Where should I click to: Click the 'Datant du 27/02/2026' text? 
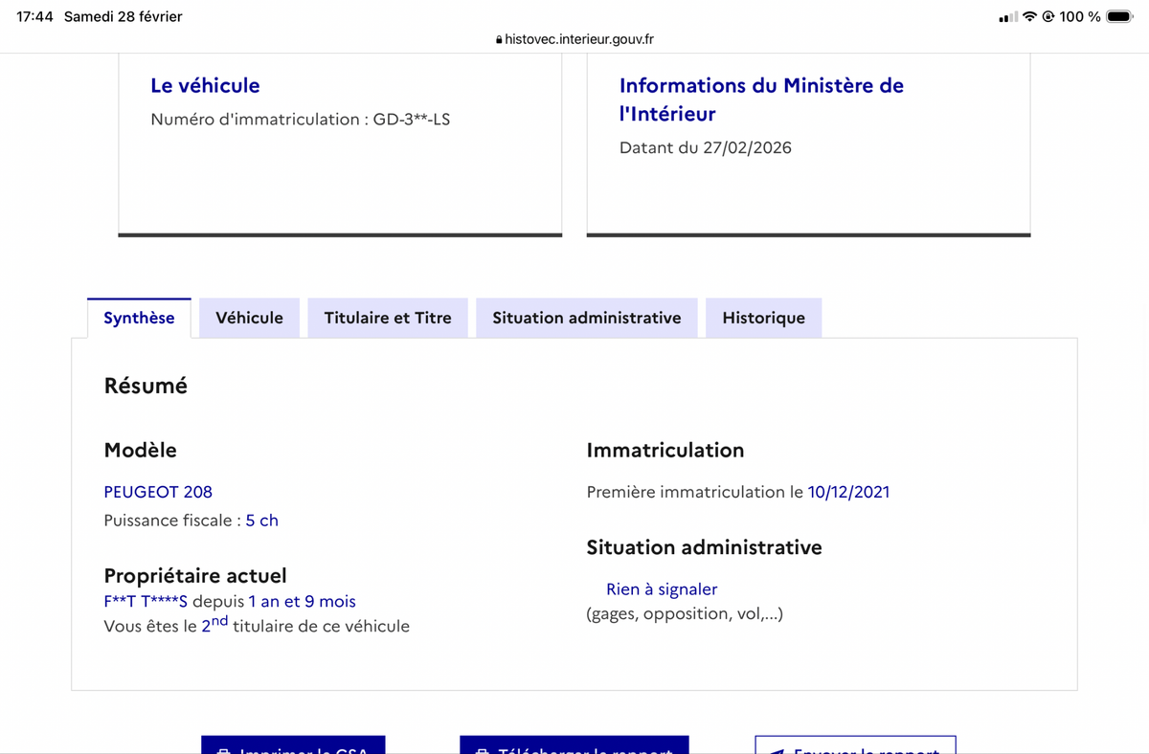pos(706,147)
